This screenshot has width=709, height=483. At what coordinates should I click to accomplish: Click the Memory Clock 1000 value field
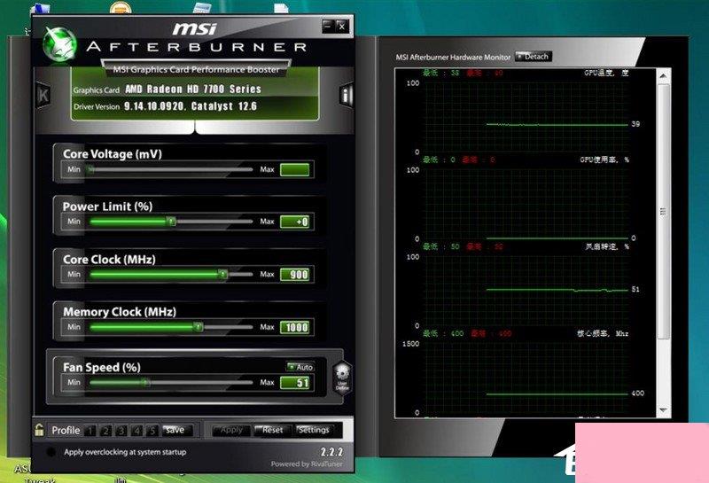point(295,327)
